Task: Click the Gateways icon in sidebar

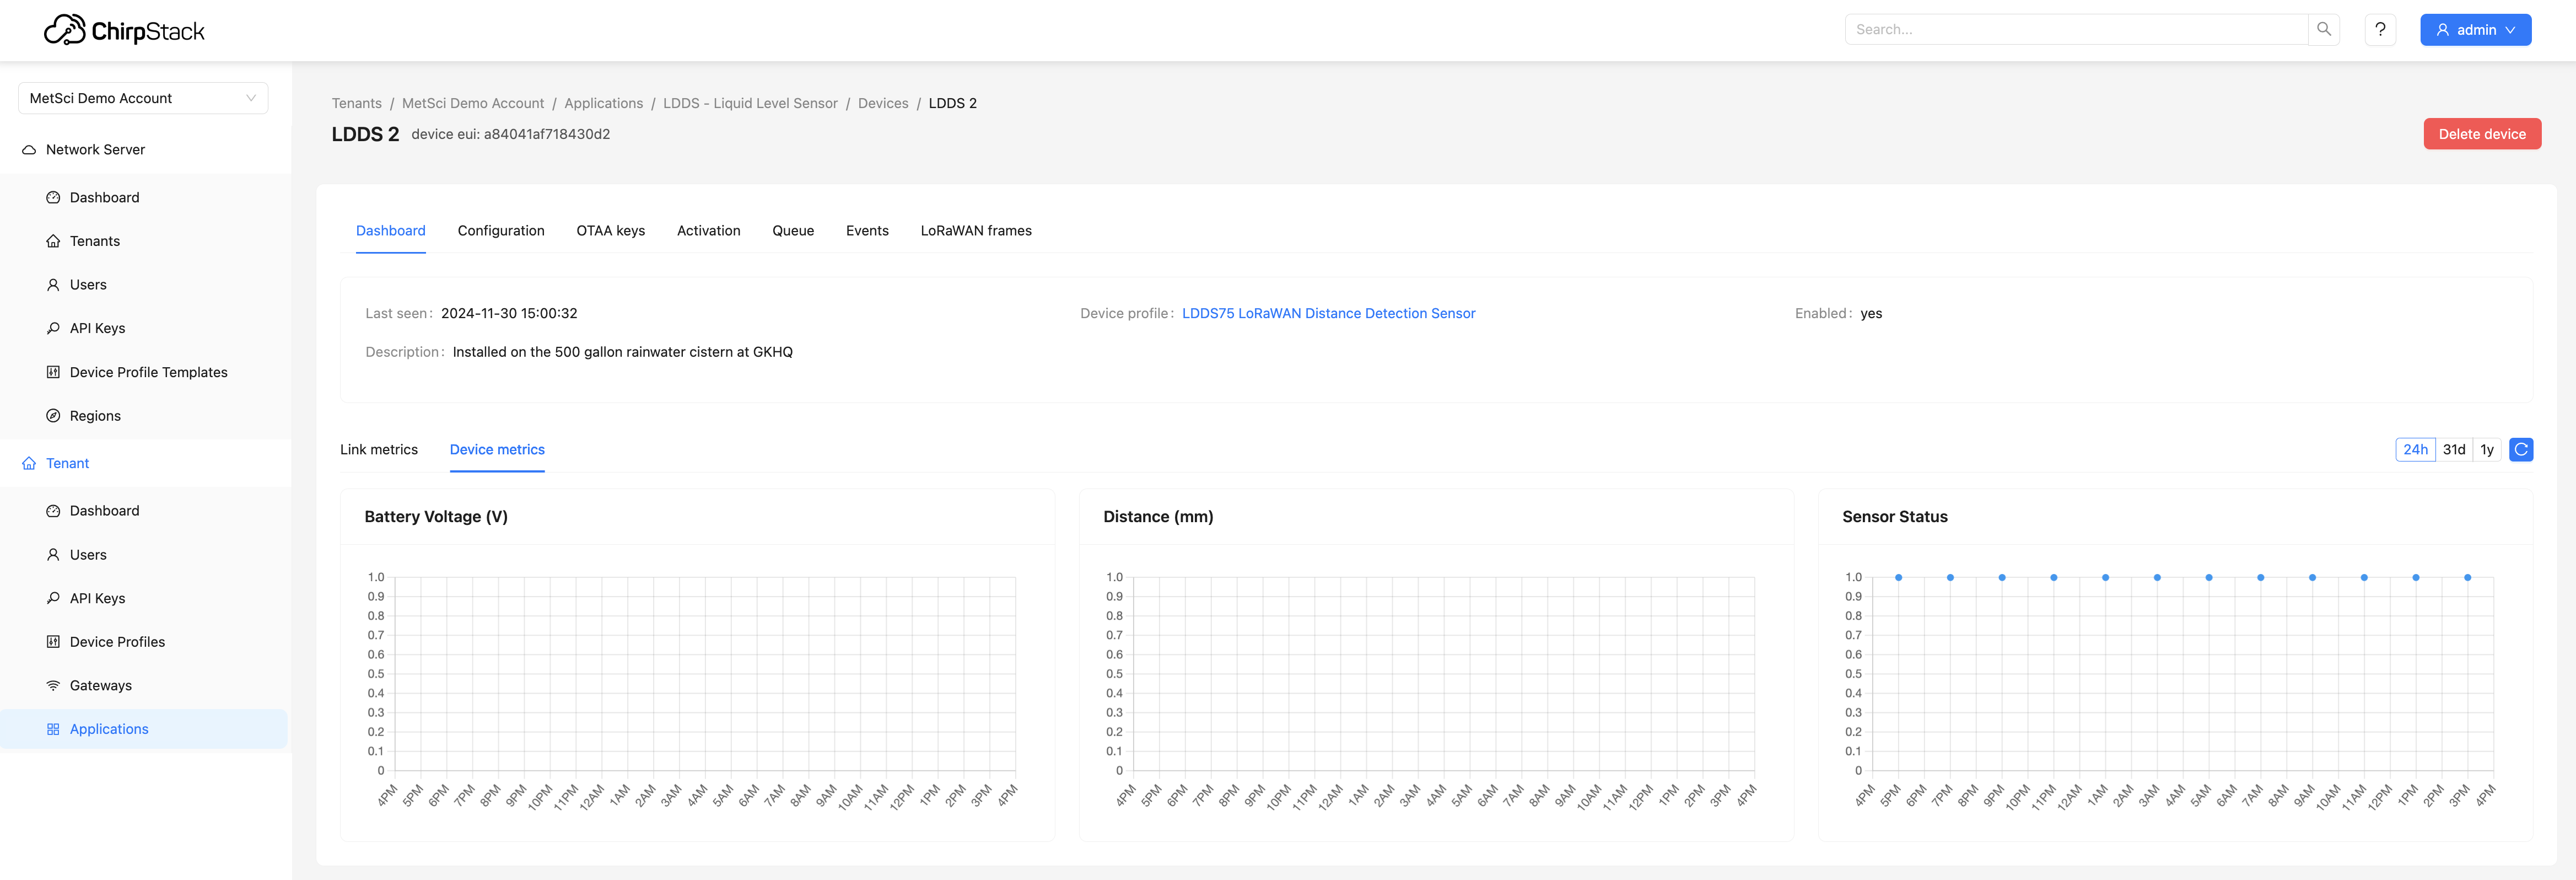Action: [52, 684]
